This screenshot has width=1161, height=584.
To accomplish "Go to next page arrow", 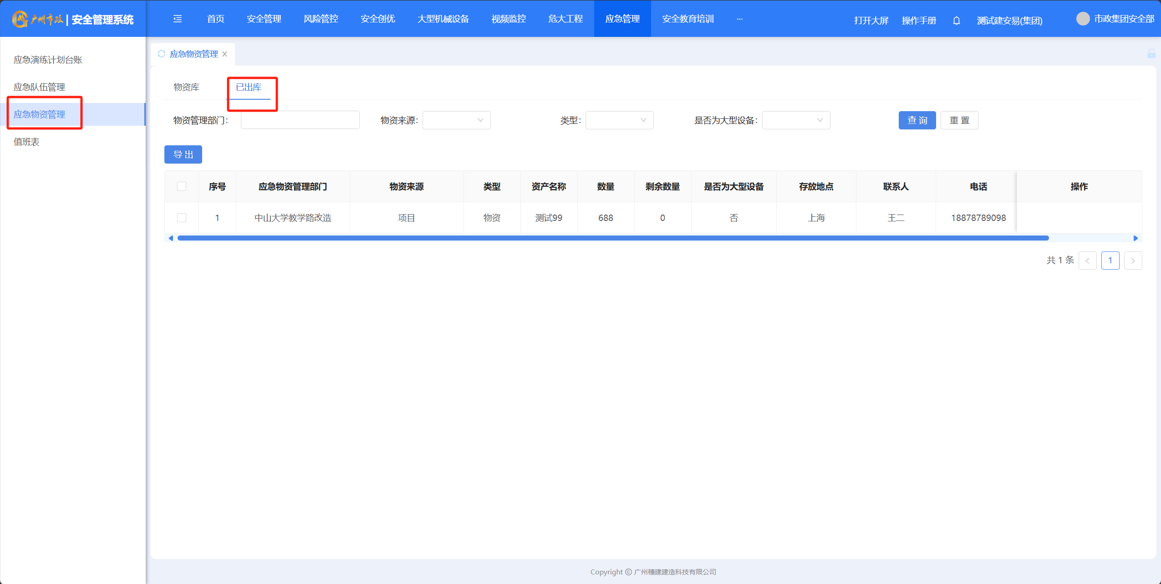I will pos(1133,261).
